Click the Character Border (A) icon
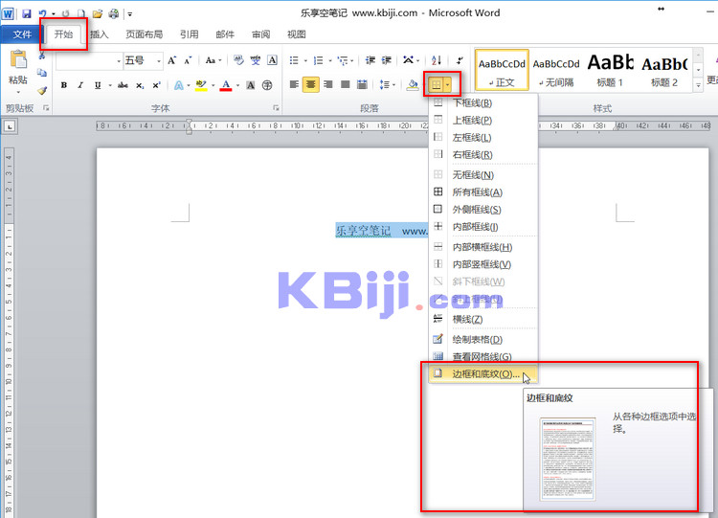Viewport: 718px width, 518px height. 272,60
